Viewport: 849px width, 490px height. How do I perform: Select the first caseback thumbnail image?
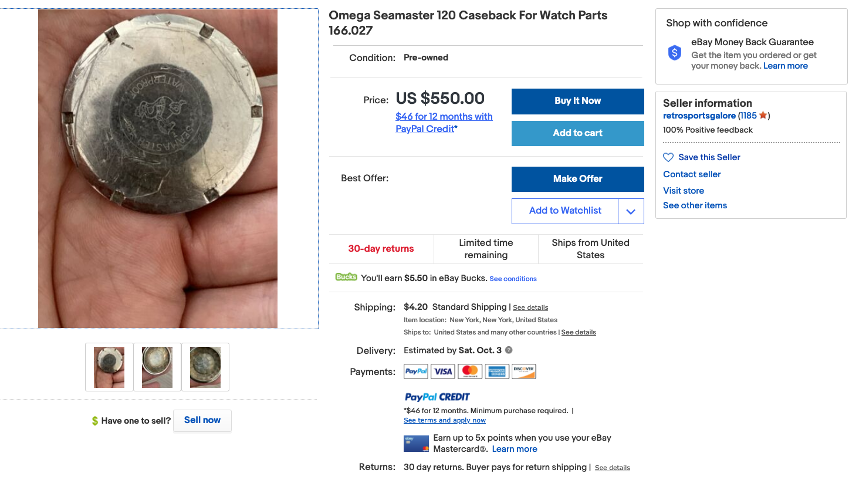point(109,367)
